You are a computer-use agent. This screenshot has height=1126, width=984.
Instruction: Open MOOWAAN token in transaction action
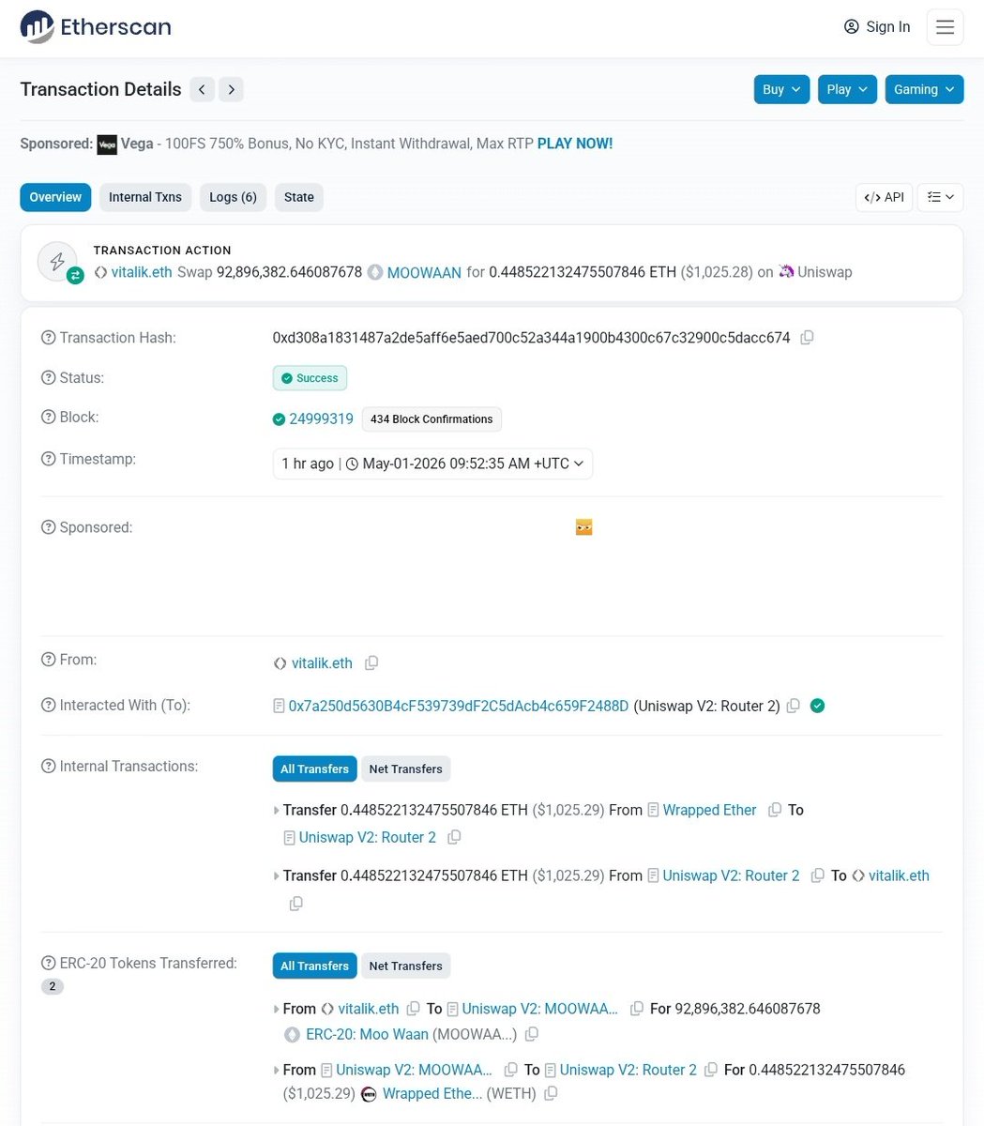click(x=424, y=272)
